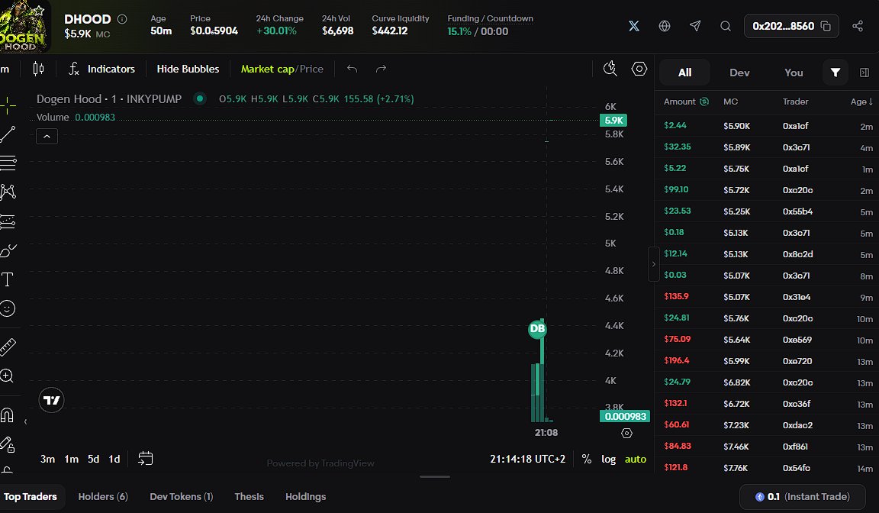Collapse the drawing toolbar small arrow
The image size is (879, 513).
point(25,421)
